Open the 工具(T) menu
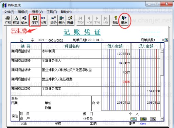Viewport: 174px width, 128px height. coord(52,12)
